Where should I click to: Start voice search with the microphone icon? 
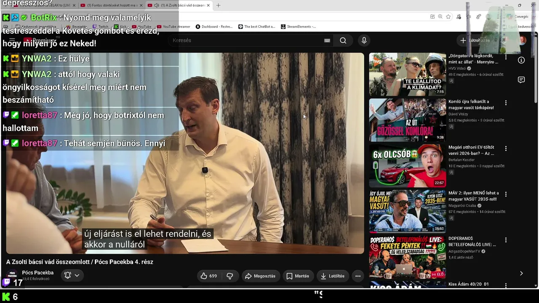(364, 40)
